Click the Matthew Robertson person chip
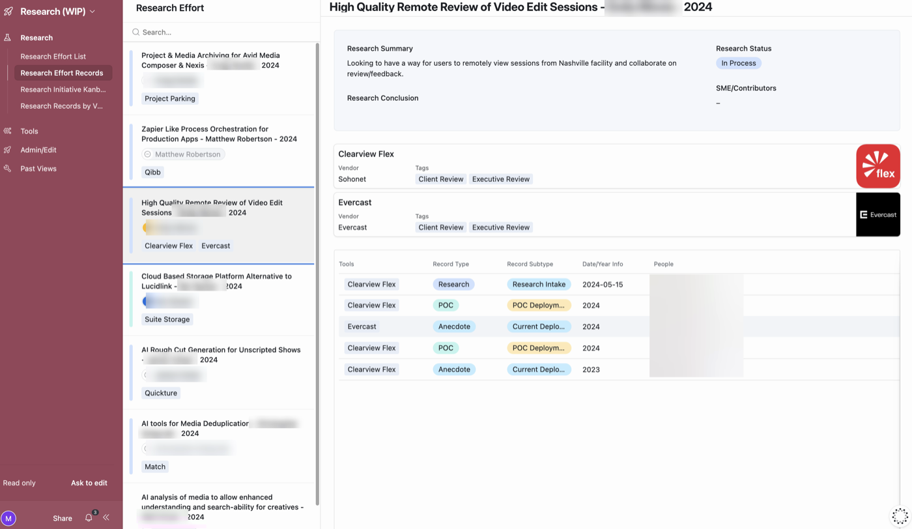The image size is (912, 529). [x=184, y=154]
